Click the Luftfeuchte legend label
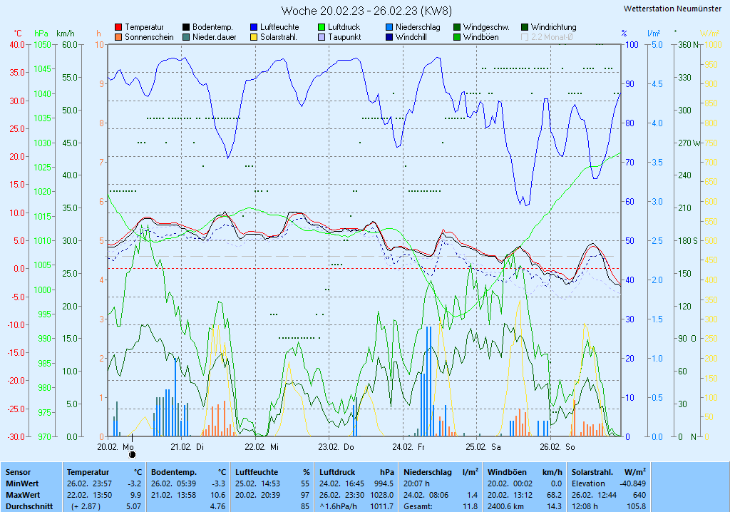 point(279,28)
